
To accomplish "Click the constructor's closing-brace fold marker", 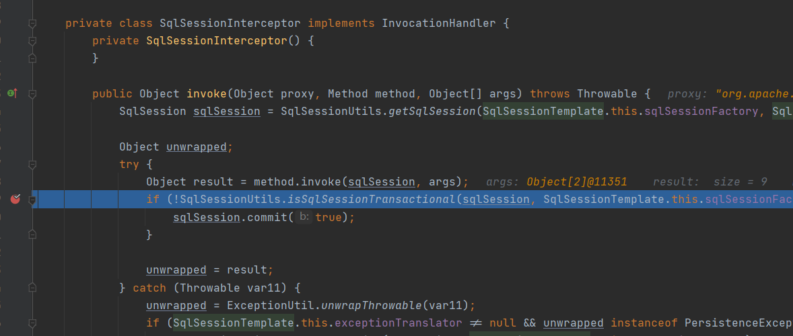I will (x=32, y=58).
